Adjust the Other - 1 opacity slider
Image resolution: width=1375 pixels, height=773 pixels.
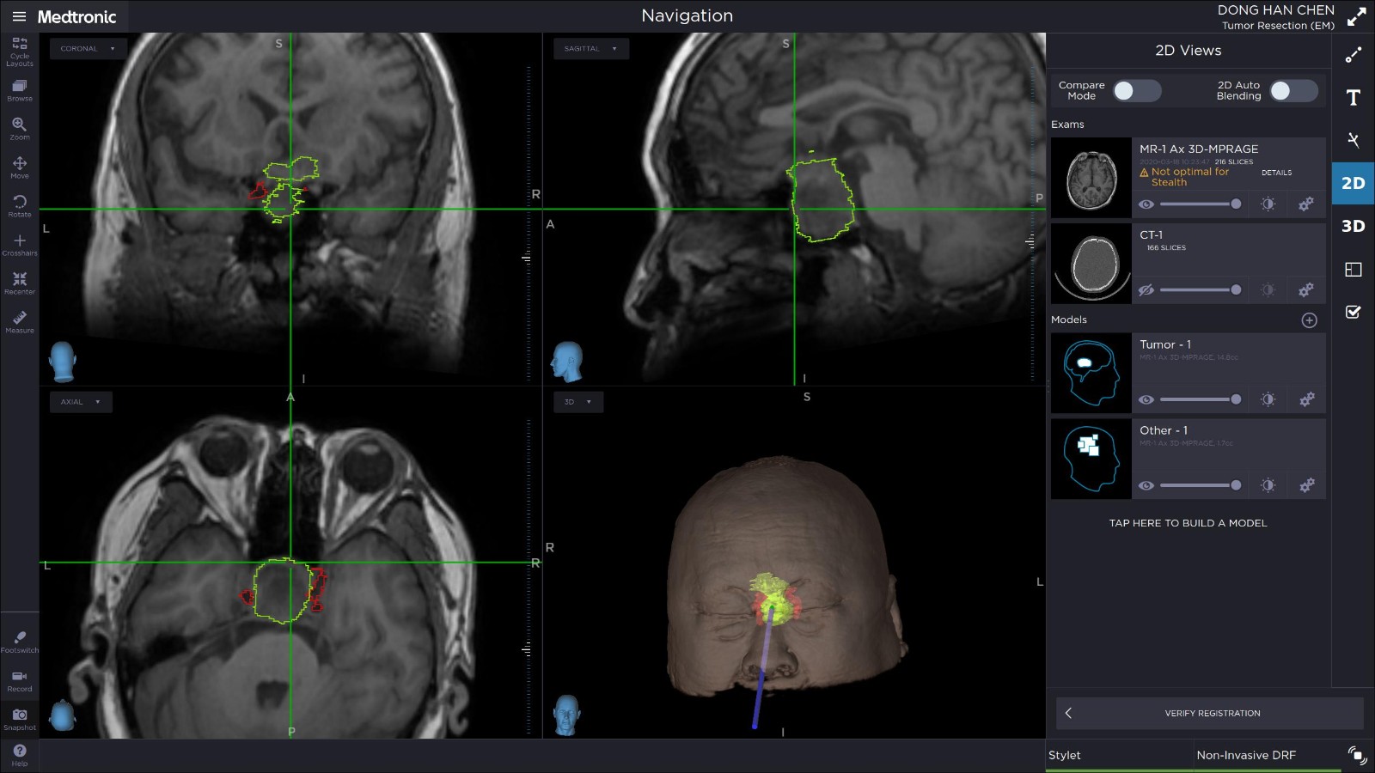point(1198,485)
